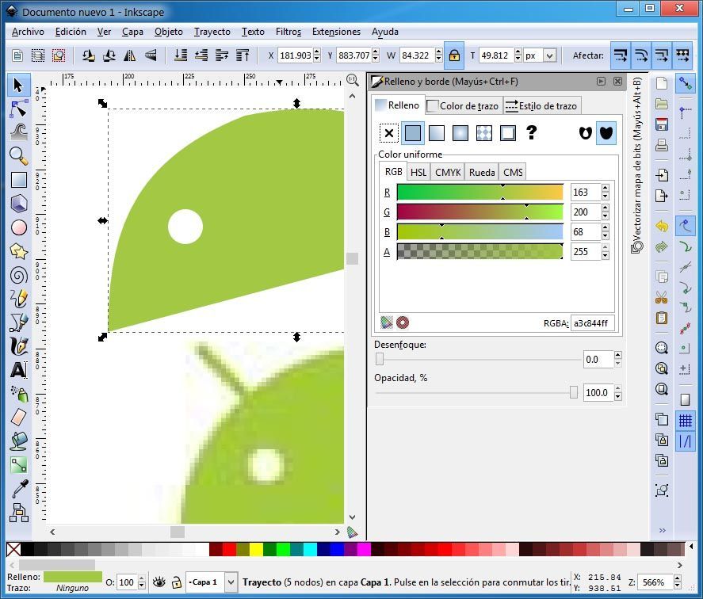Select the text tool
The width and height of the screenshot is (703, 599).
click(x=18, y=370)
